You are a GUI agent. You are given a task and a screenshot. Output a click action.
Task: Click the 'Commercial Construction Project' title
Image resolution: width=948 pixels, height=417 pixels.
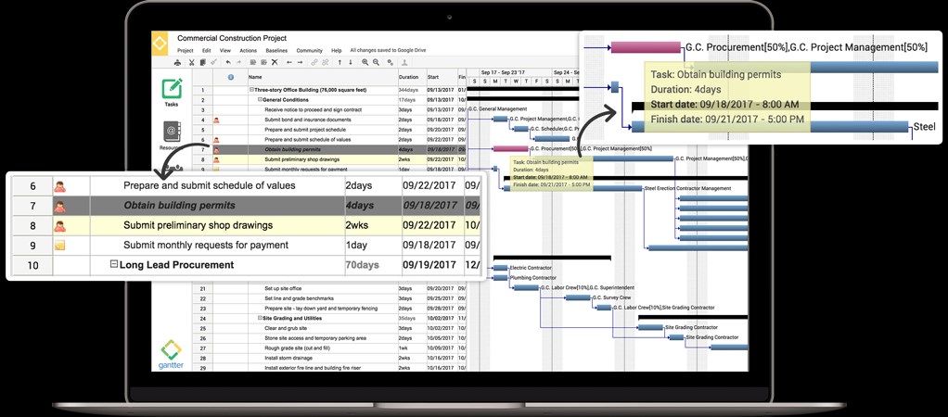pos(232,39)
